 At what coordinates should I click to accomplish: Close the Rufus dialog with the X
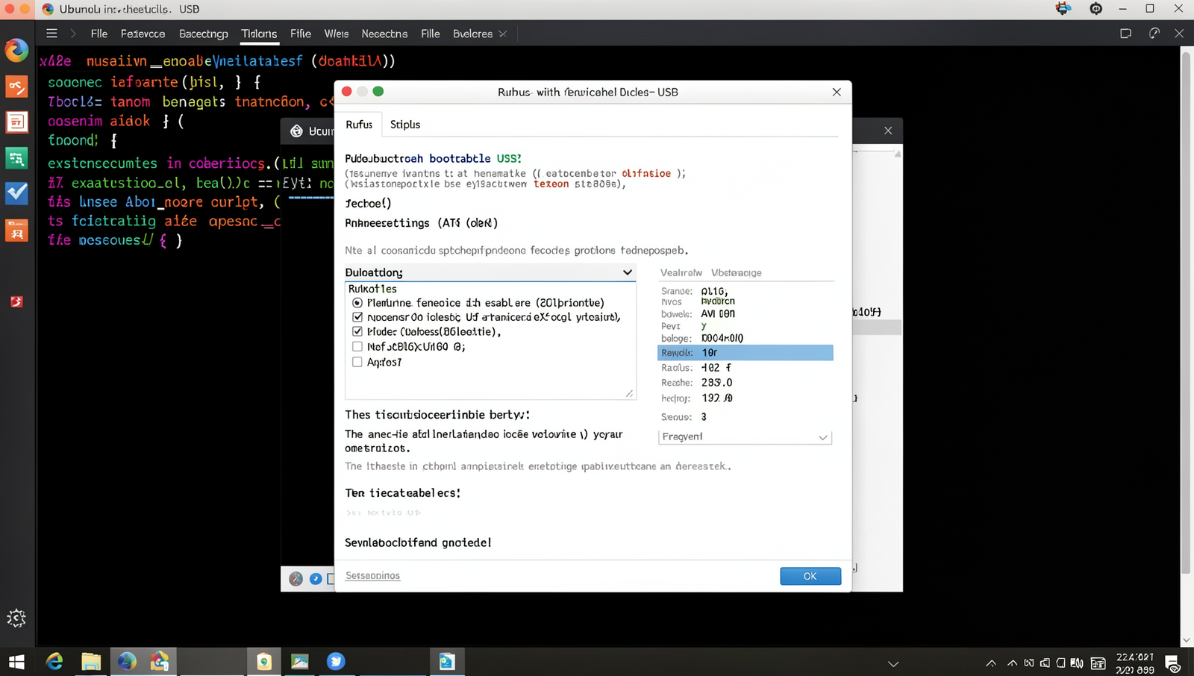837,92
